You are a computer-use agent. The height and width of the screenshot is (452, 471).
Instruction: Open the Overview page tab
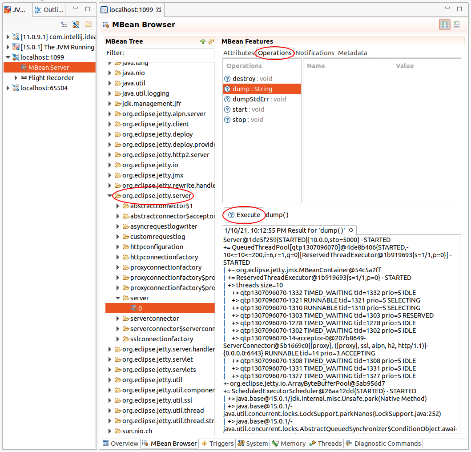tap(121, 443)
